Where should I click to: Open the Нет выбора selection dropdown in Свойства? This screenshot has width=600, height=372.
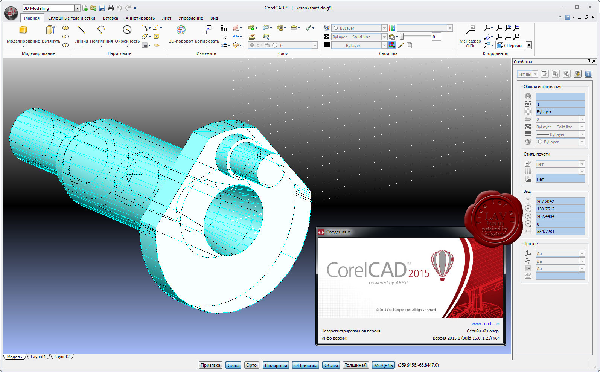point(535,74)
